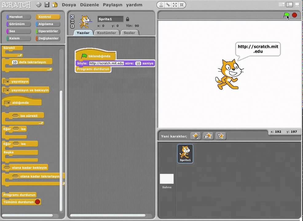303x221 pixels.
Task: Click the language globe icon
Action: pyautogui.click(x=39, y=5)
